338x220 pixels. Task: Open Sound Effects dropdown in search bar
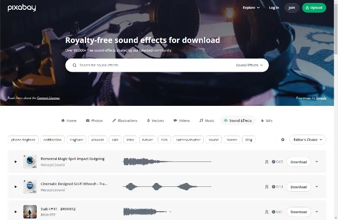point(249,65)
